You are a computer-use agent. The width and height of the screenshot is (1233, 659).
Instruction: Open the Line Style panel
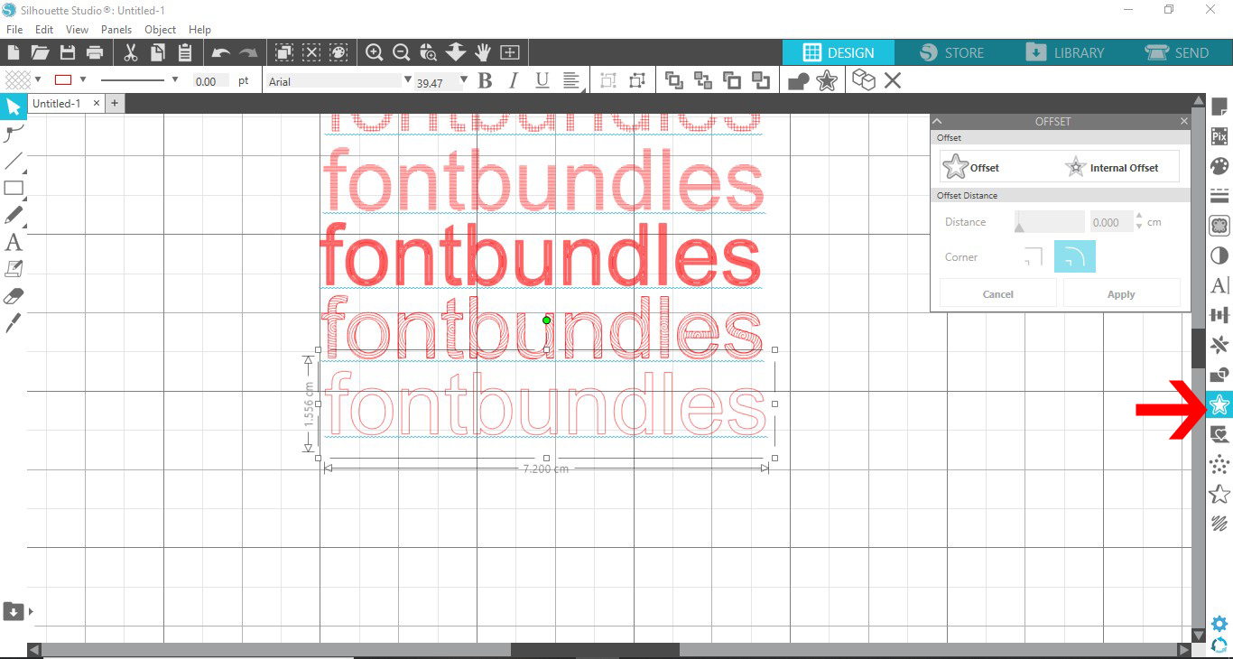point(1219,196)
